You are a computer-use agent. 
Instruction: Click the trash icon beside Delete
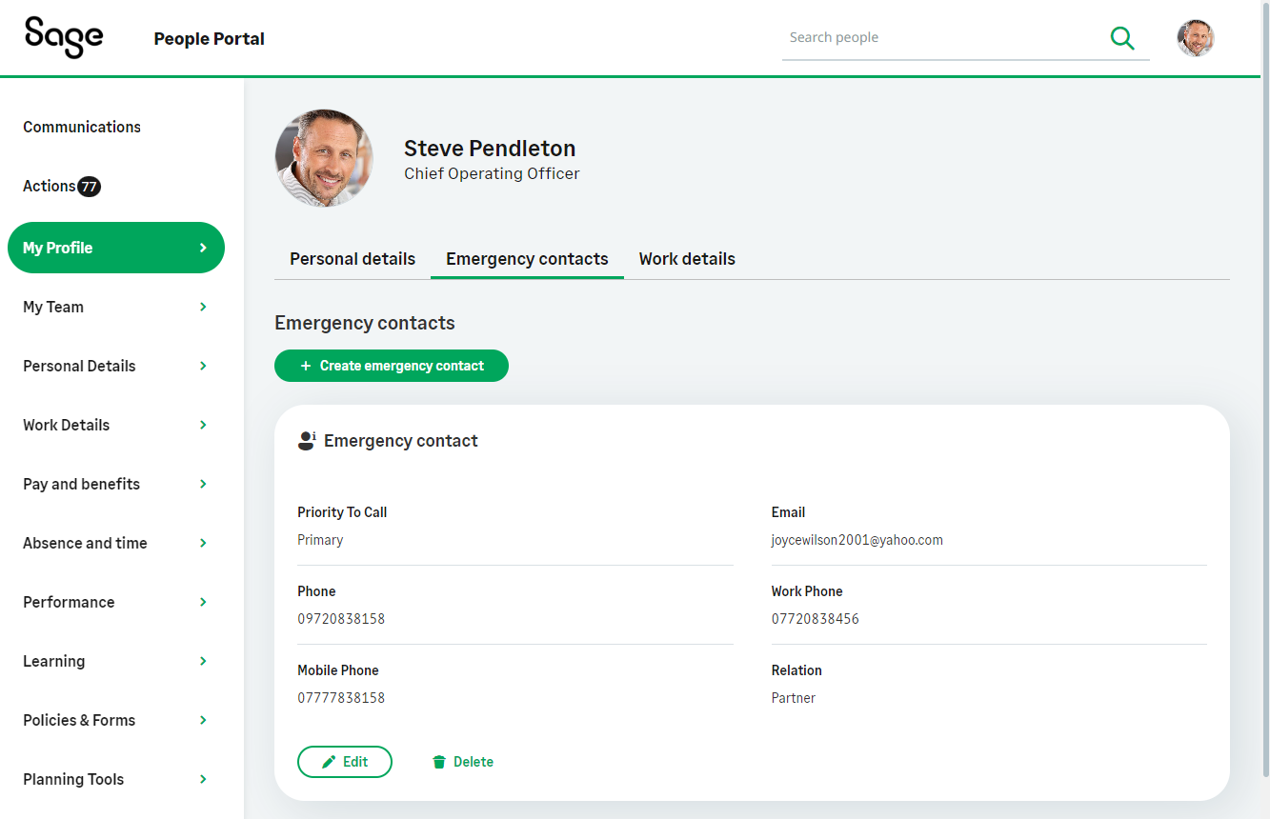point(439,762)
